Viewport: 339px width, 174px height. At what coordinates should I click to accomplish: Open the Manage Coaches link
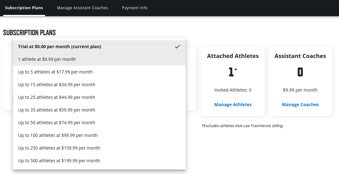pos(300,105)
